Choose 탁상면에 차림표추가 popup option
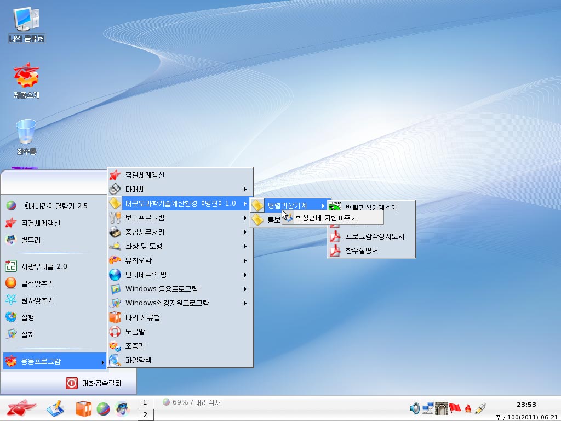This screenshot has height=421, width=561. (x=333, y=218)
